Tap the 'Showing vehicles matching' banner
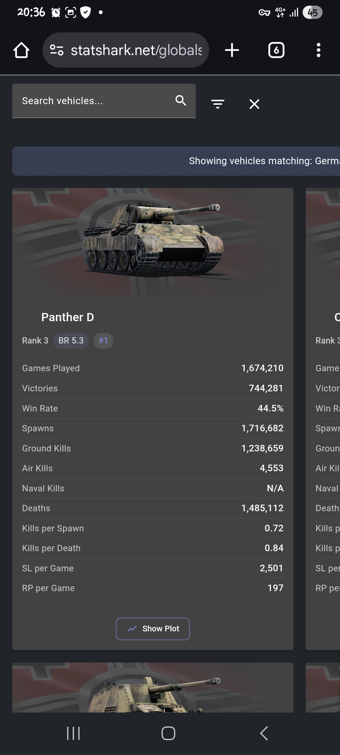 pyautogui.click(x=176, y=161)
